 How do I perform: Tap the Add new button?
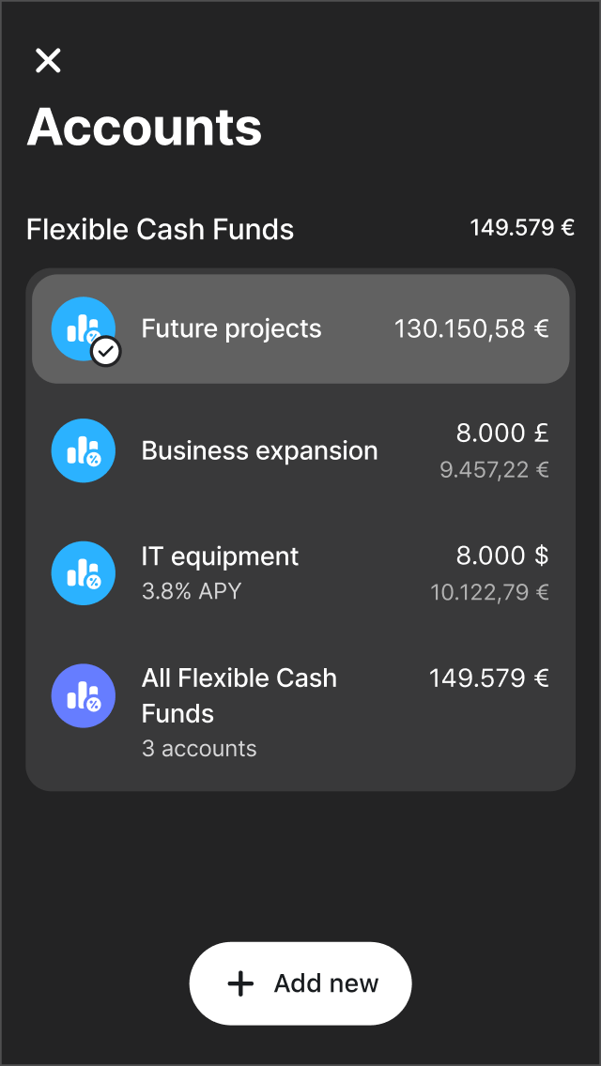300,982
